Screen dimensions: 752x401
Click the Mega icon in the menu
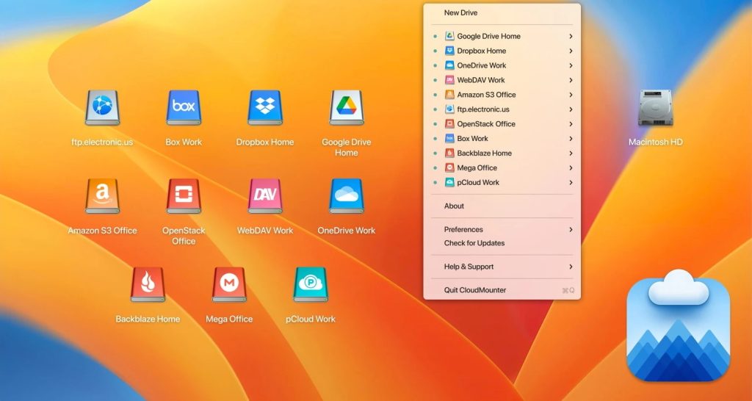pyautogui.click(x=449, y=167)
